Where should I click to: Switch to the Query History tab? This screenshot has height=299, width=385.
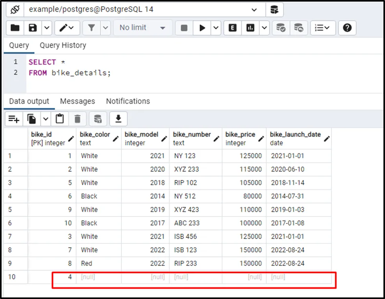(63, 45)
